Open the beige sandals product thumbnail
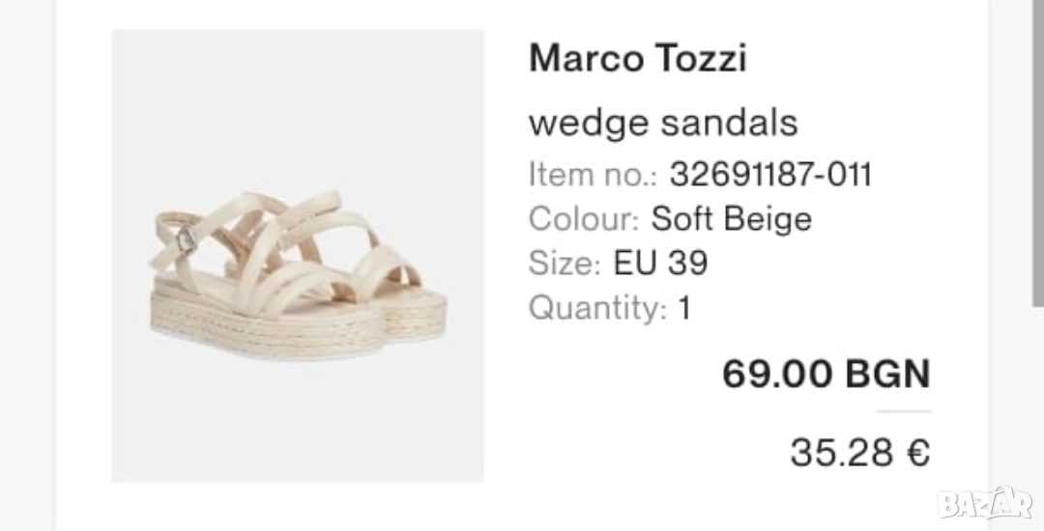Screen dimensions: 1044x531 point(298,255)
